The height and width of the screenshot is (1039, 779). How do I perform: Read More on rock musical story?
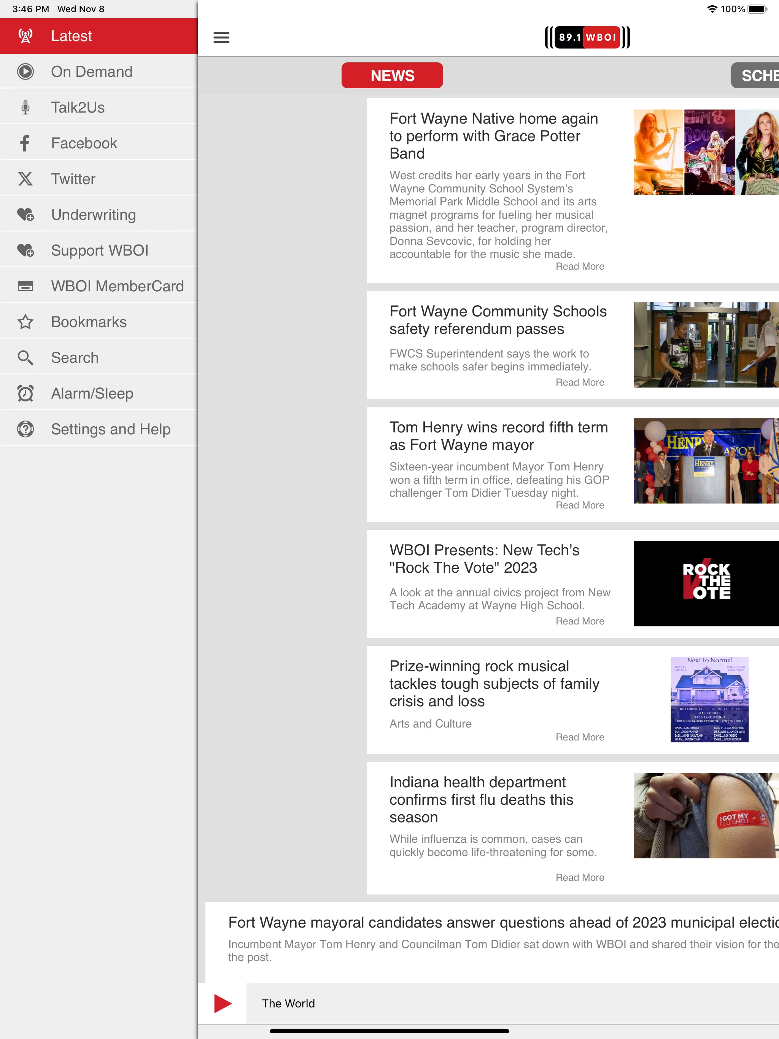pyautogui.click(x=580, y=737)
